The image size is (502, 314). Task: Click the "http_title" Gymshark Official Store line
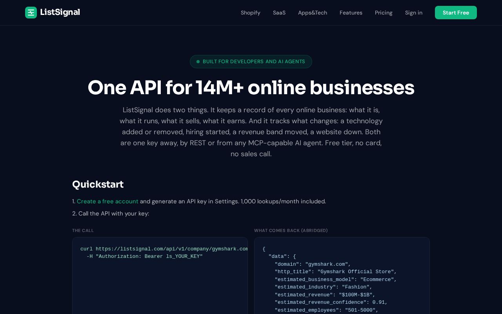tap(336, 272)
